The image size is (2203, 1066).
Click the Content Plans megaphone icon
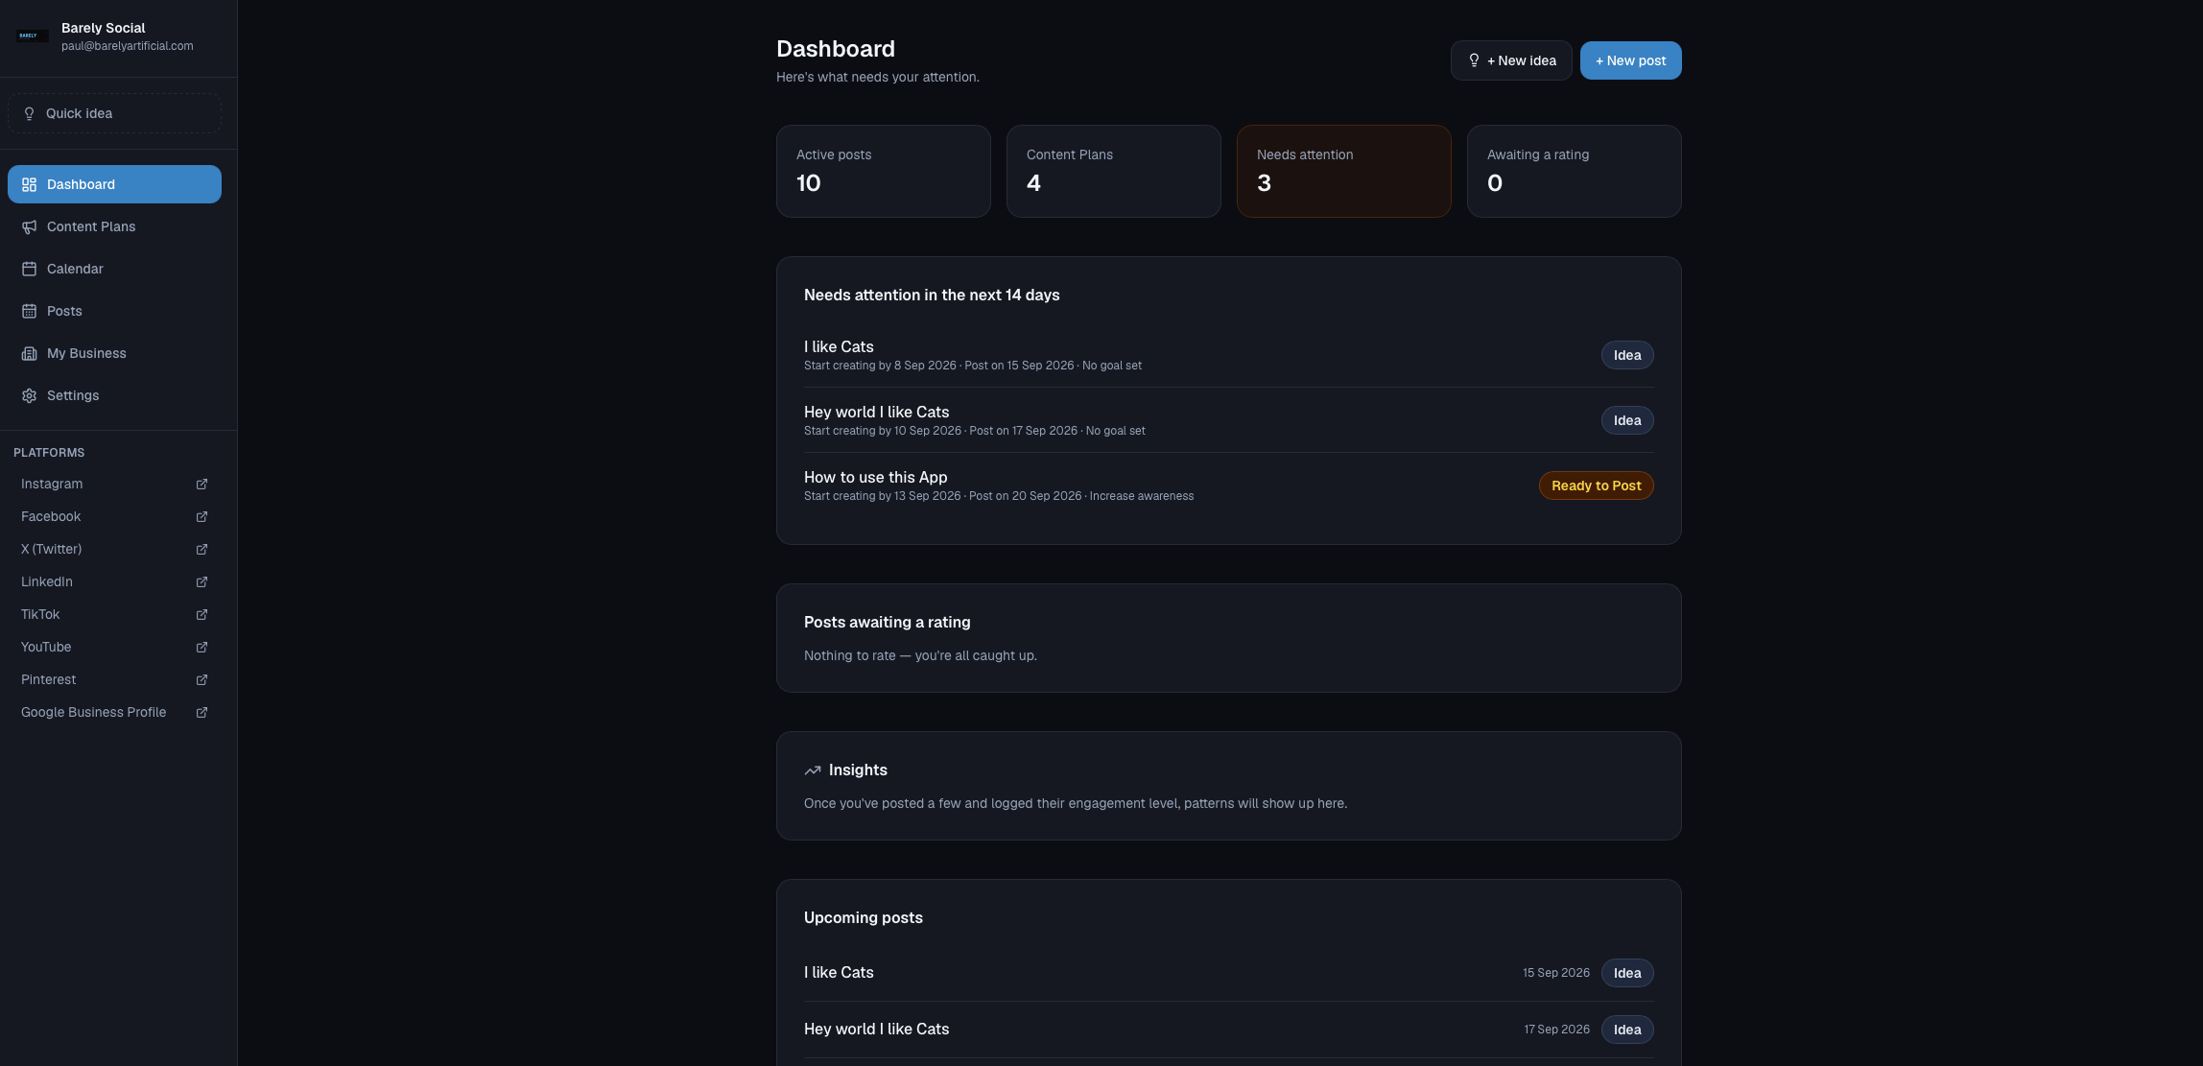click(x=30, y=226)
